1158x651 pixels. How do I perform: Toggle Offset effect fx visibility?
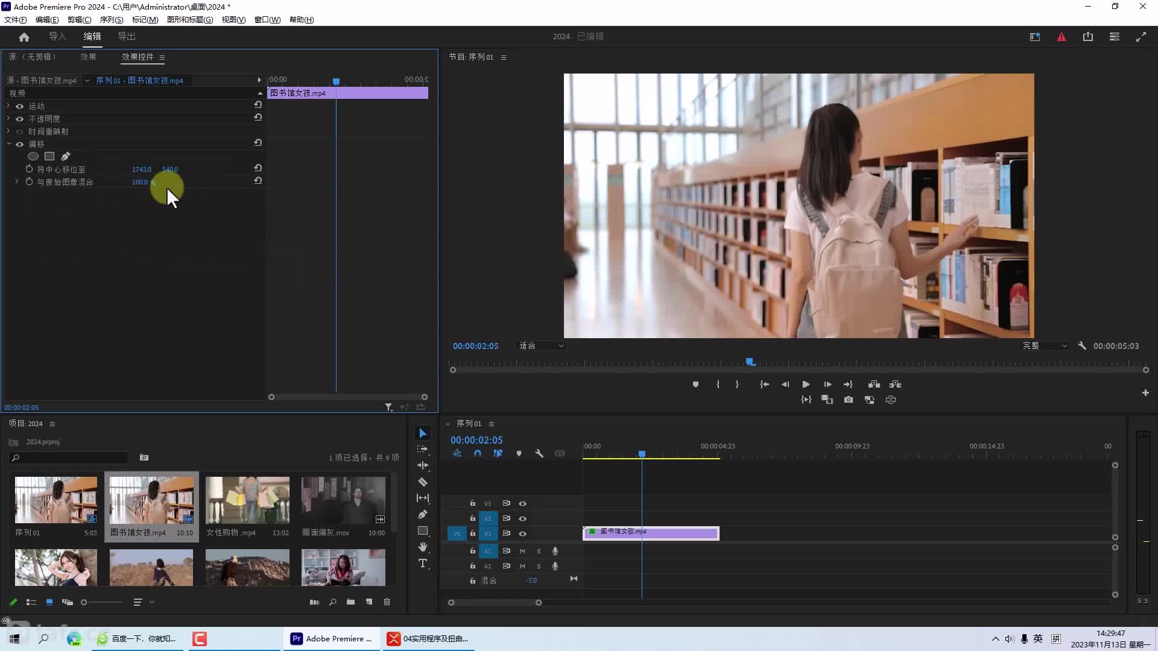click(x=19, y=144)
